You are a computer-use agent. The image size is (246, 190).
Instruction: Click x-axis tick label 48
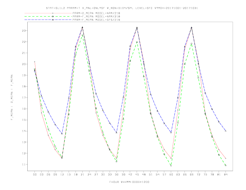(144, 174)
